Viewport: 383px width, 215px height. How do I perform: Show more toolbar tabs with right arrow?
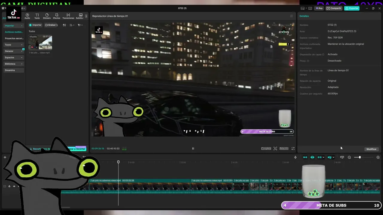coord(86,16)
